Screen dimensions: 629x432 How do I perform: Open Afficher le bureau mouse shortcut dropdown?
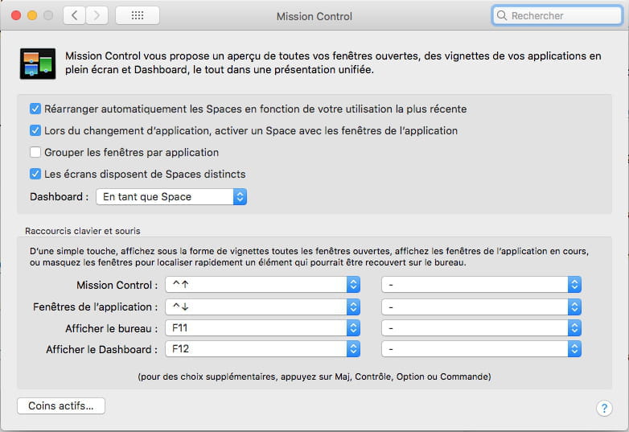click(x=481, y=328)
